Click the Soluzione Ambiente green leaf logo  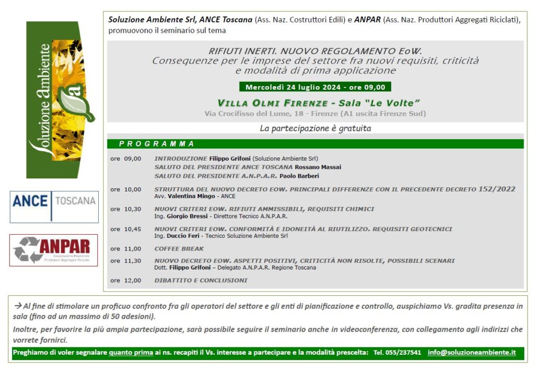pyautogui.click(x=61, y=100)
